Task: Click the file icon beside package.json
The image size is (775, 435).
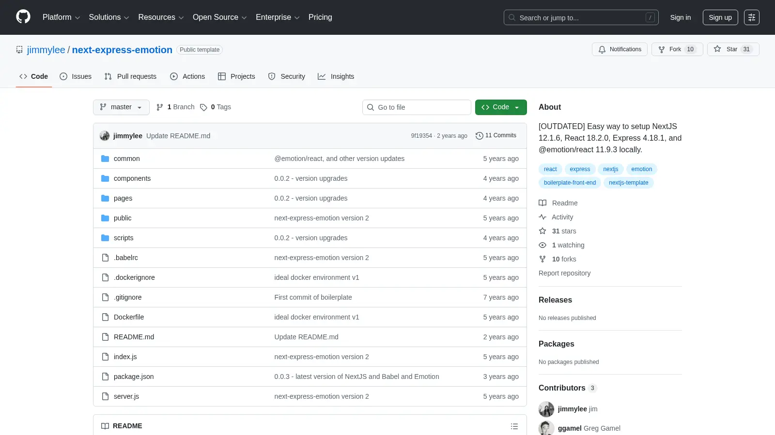Action: (105, 377)
